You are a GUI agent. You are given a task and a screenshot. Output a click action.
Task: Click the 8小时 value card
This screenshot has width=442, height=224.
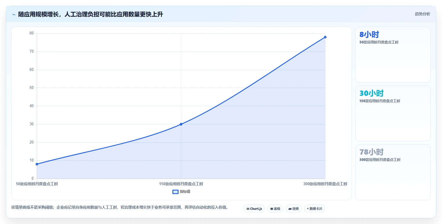(x=393, y=54)
